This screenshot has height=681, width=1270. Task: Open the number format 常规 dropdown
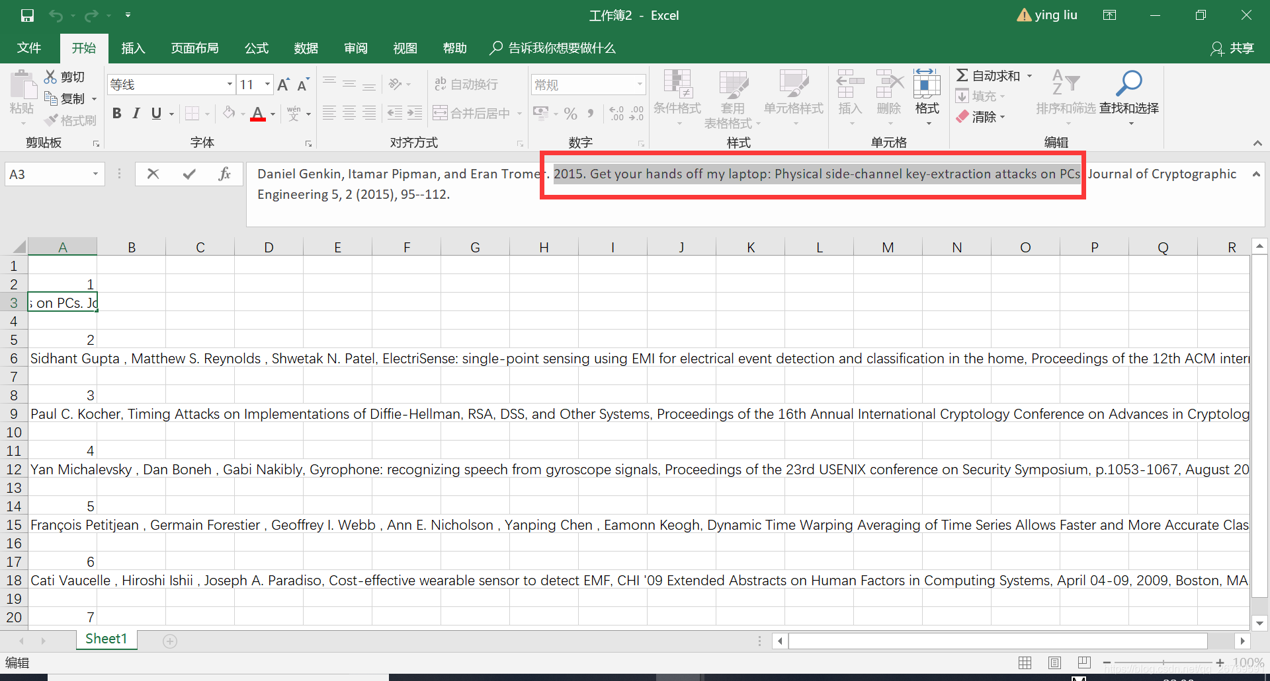[x=640, y=85]
